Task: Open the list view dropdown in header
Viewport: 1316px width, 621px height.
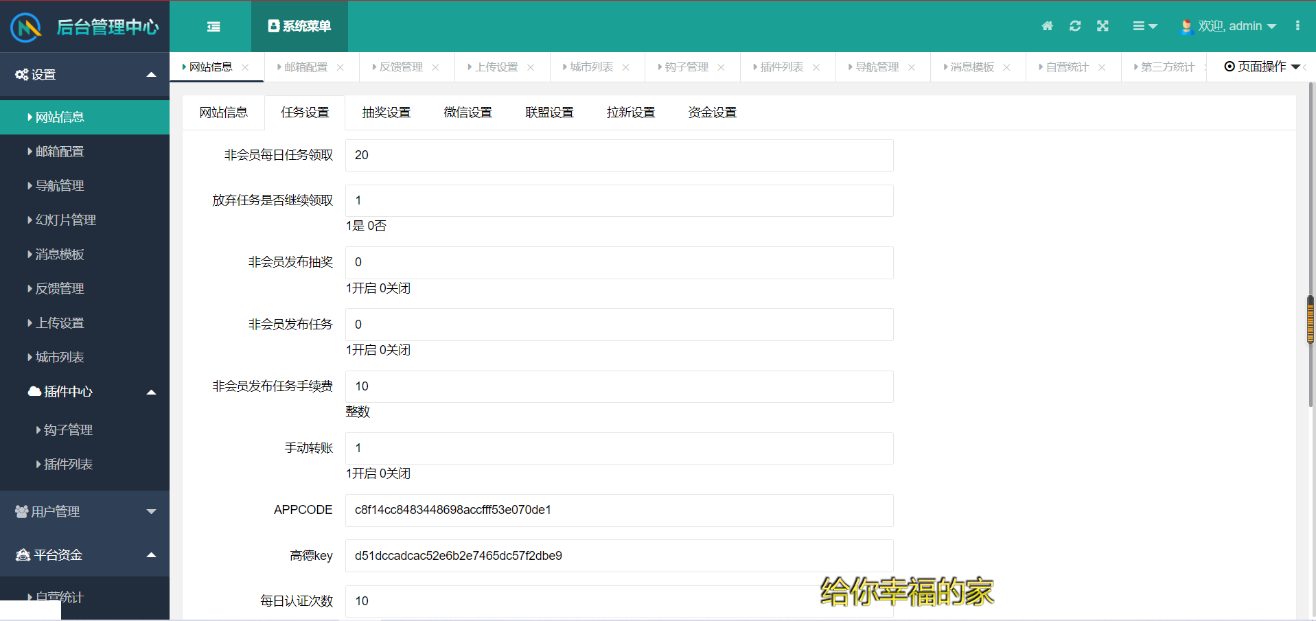Action: pyautogui.click(x=1144, y=26)
